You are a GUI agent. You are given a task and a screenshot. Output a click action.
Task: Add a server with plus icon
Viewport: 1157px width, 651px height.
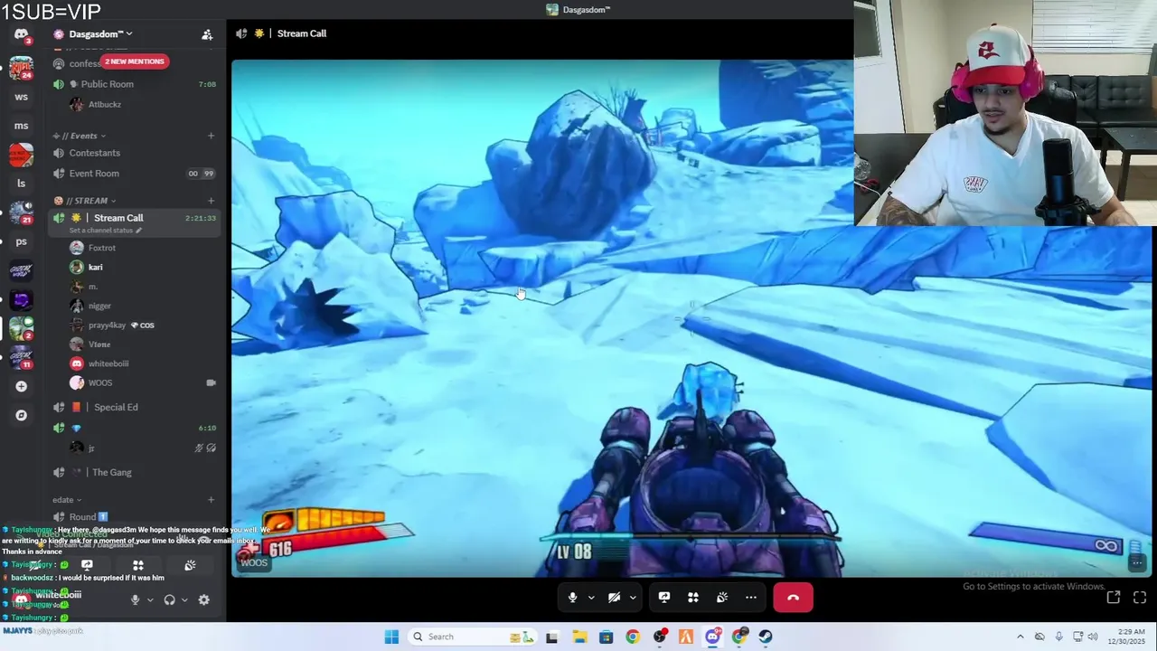[21, 386]
